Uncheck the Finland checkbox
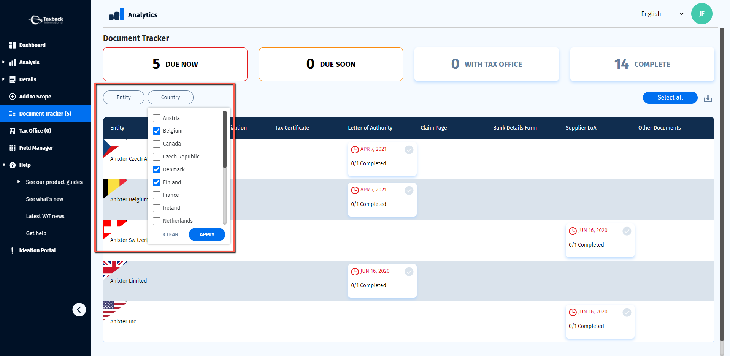The width and height of the screenshot is (730, 356). (157, 182)
